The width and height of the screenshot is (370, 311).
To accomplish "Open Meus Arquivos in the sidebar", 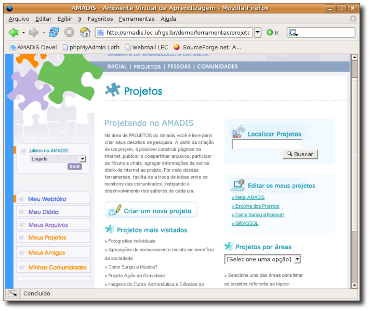I will [54, 225].
